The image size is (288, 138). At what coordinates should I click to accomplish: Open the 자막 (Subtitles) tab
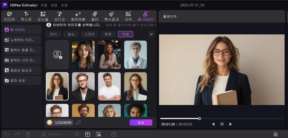point(128,16)
